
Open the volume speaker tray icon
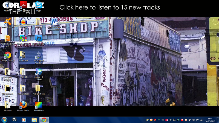coord(194,120)
